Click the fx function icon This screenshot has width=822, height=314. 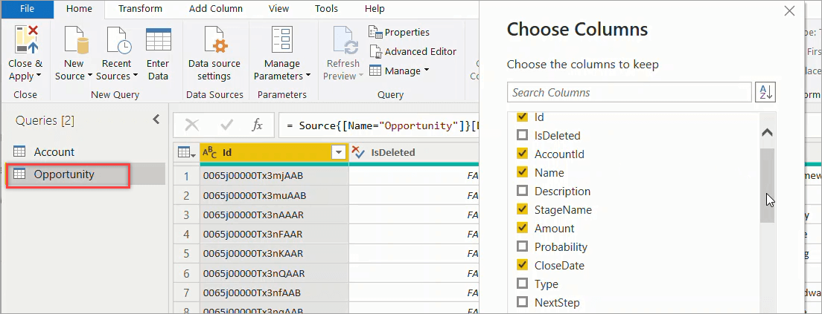click(x=258, y=125)
